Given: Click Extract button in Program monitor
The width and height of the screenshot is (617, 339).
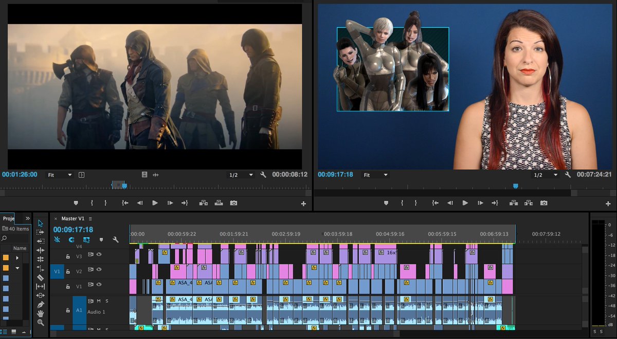Looking at the screenshot, I should (x=529, y=203).
